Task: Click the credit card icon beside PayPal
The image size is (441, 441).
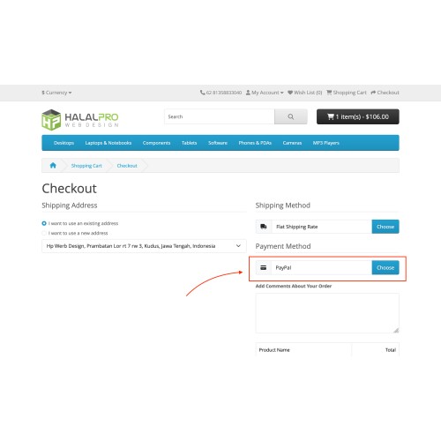Action: [264, 267]
